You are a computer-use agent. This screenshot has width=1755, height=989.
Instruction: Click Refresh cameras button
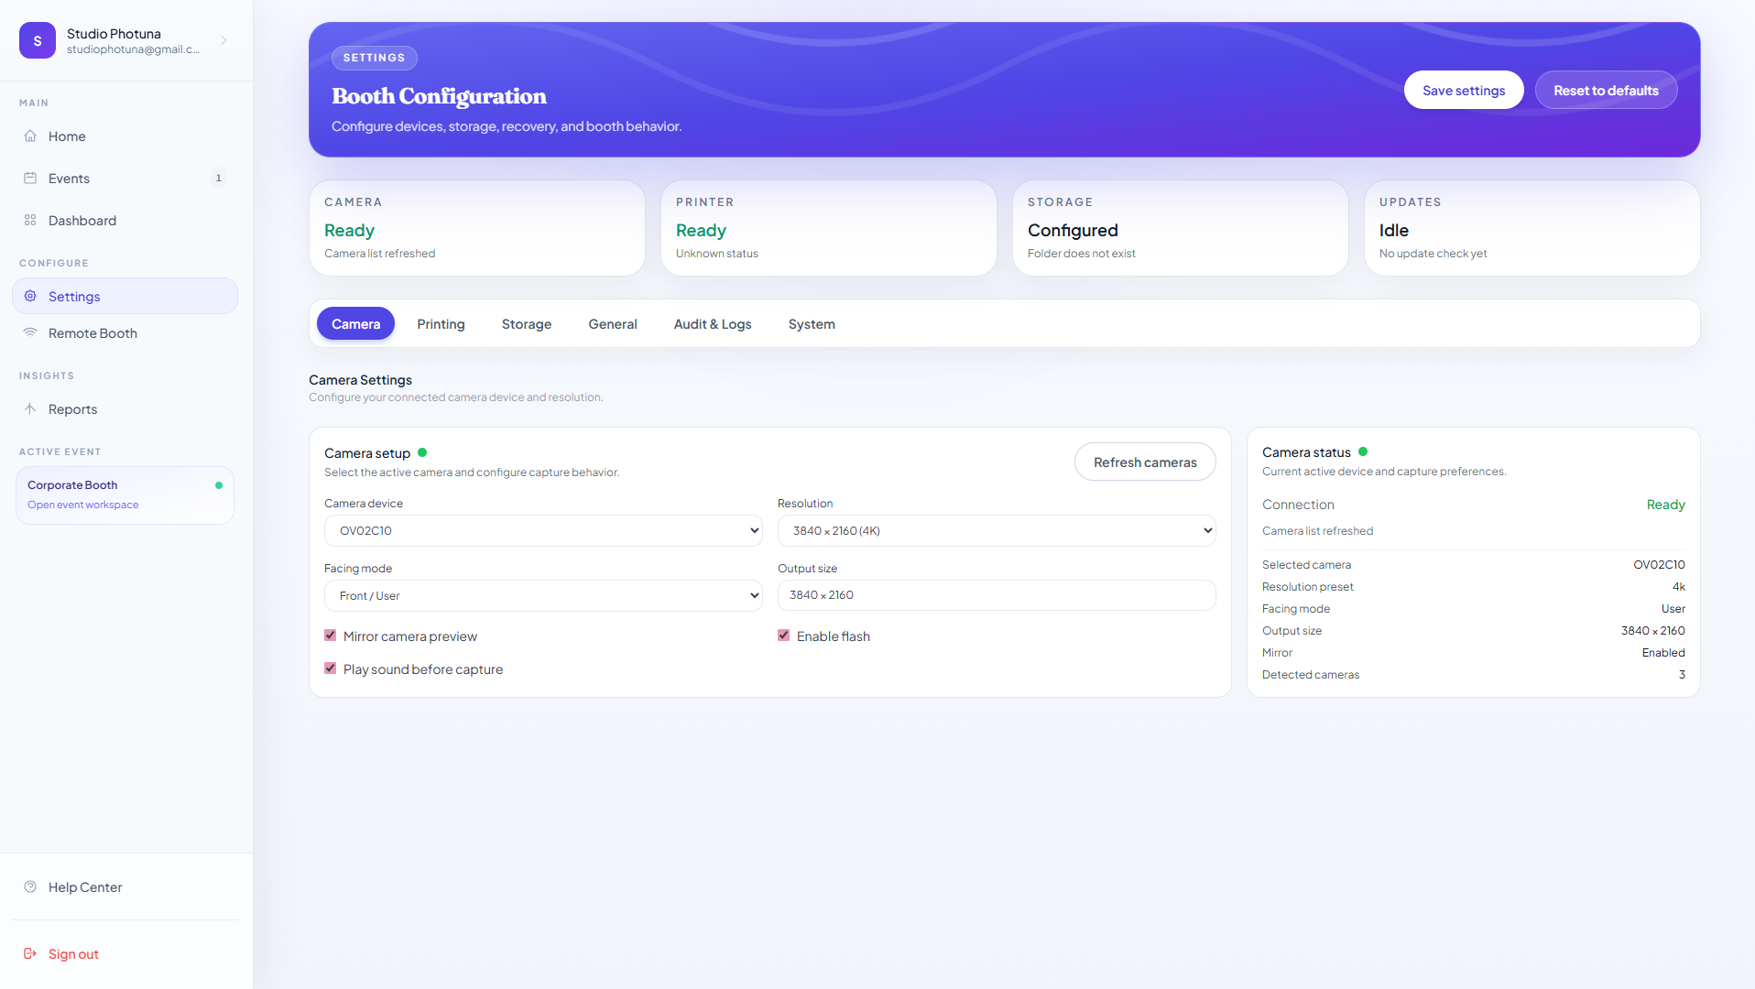(1145, 462)
